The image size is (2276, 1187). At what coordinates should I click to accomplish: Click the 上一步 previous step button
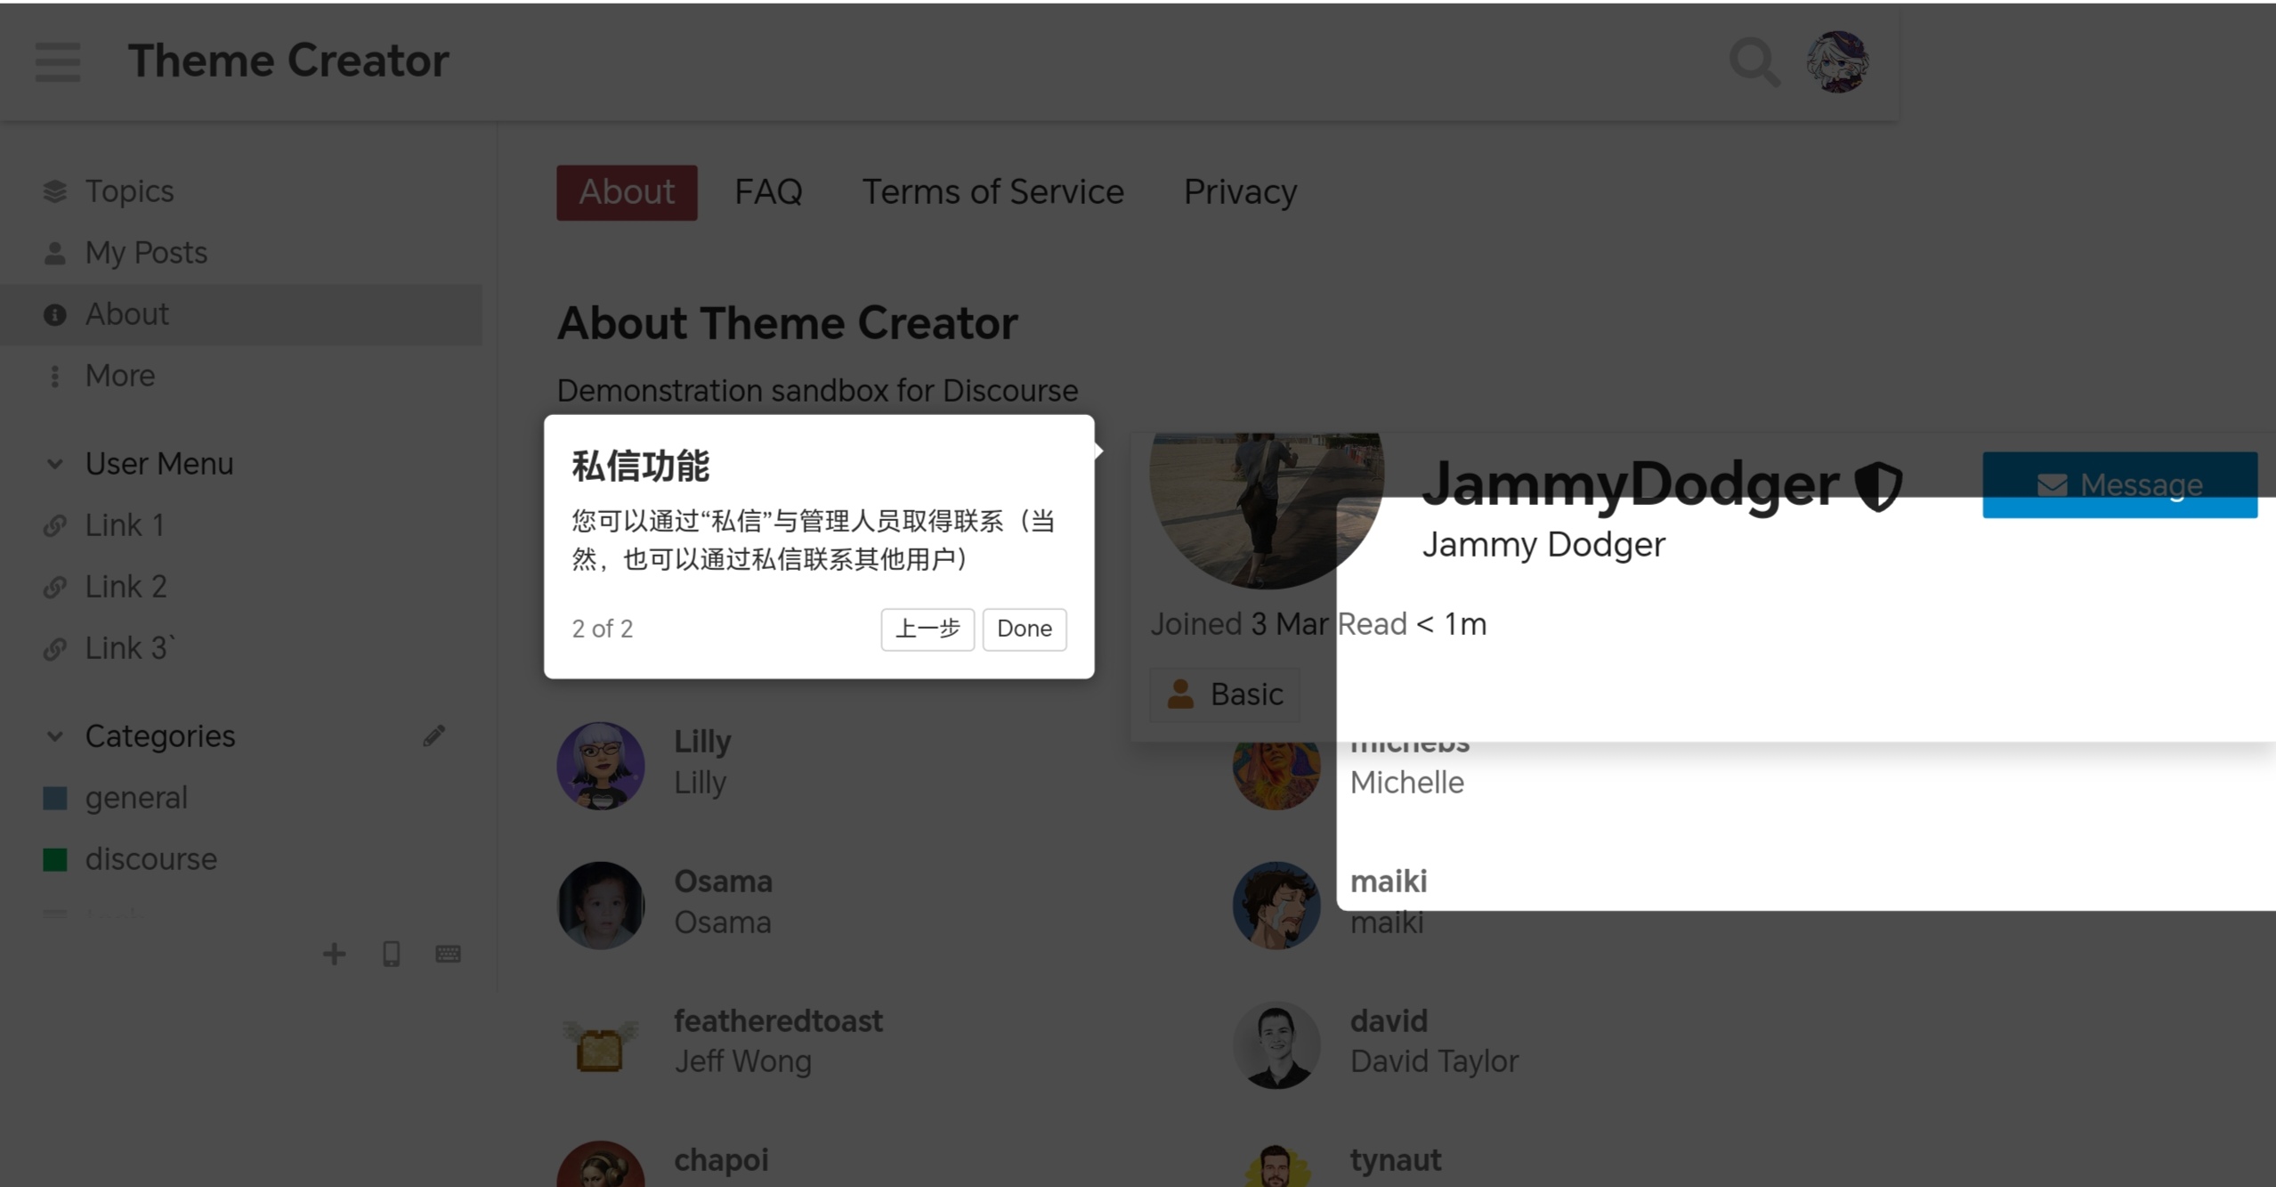coord(927,629)
